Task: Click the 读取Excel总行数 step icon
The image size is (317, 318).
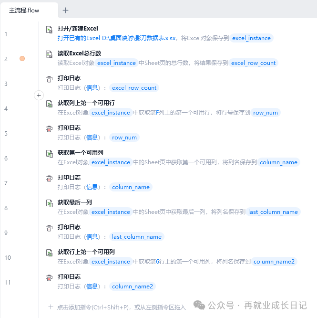Action: (x=49, y=54)
